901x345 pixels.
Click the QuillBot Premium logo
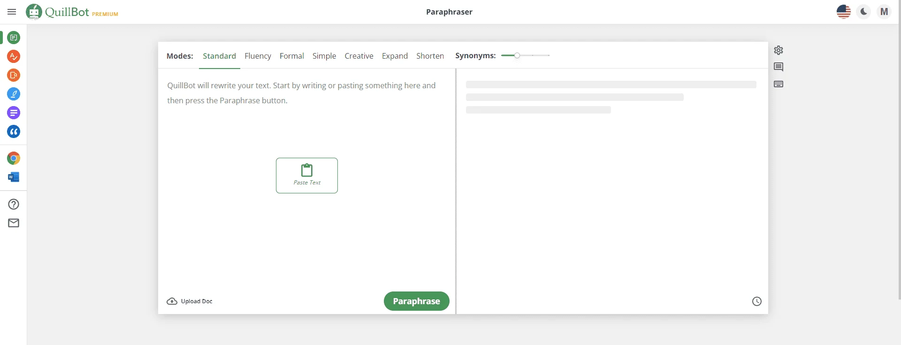[x=72, y=12]
